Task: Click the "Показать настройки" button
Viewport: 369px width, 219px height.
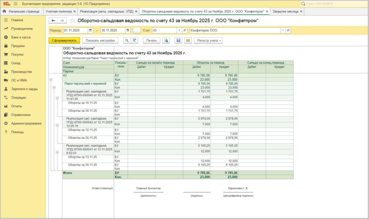Action: [100, 41]
